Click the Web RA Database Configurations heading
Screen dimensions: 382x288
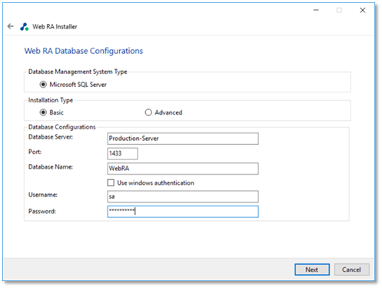click(84, 51)
